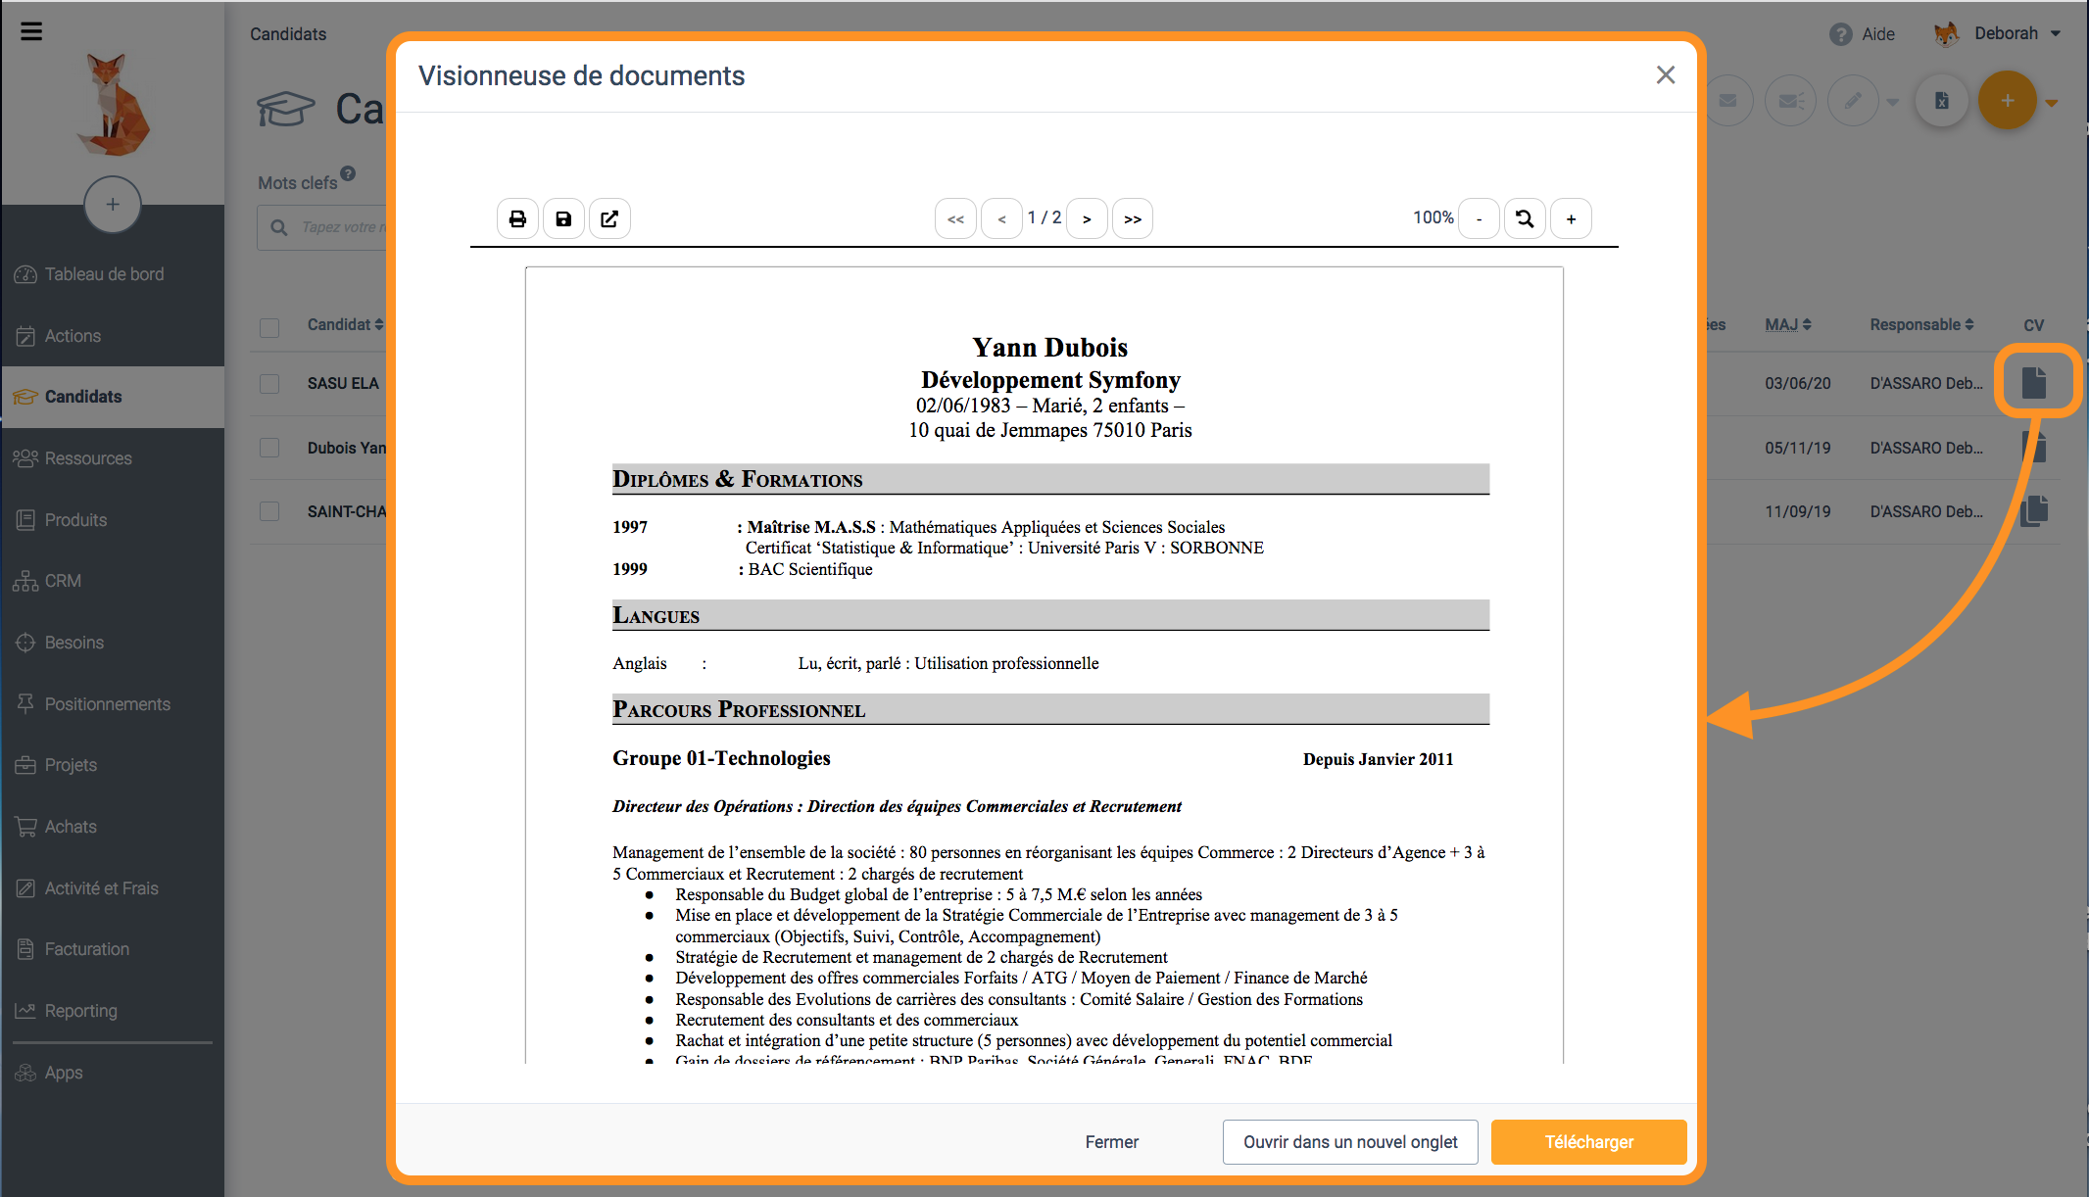Open Reporting in sidebar
Viewport: 2089px width, 1197px height.
click(x=113, y=1011)
